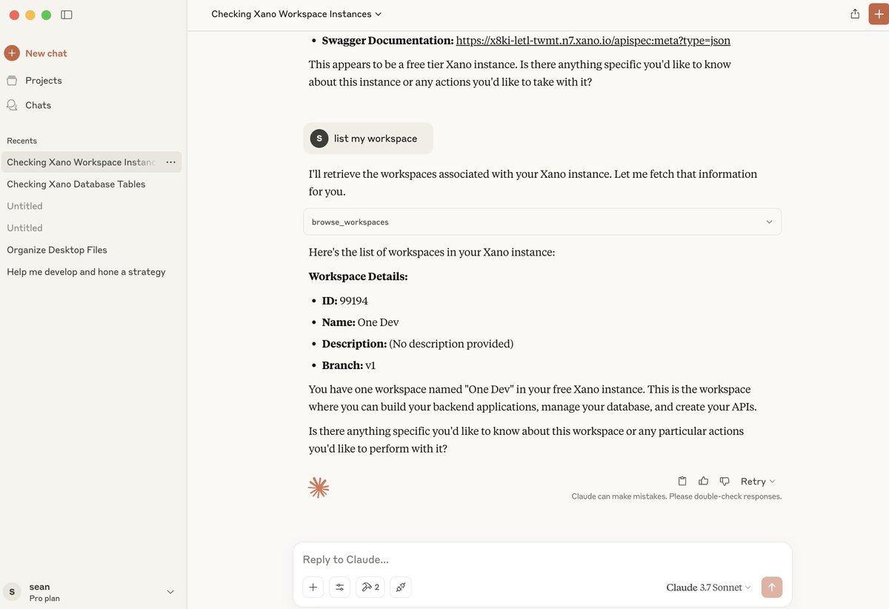Click the macOS green fullscreen window button

(46, 15)
